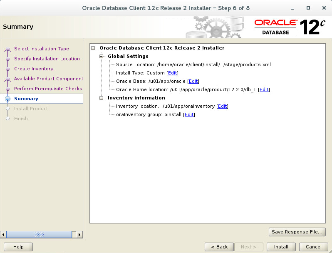The image size is (332, 253).
Task: Open Available Product Components step
Action: (x=49, y=79)
